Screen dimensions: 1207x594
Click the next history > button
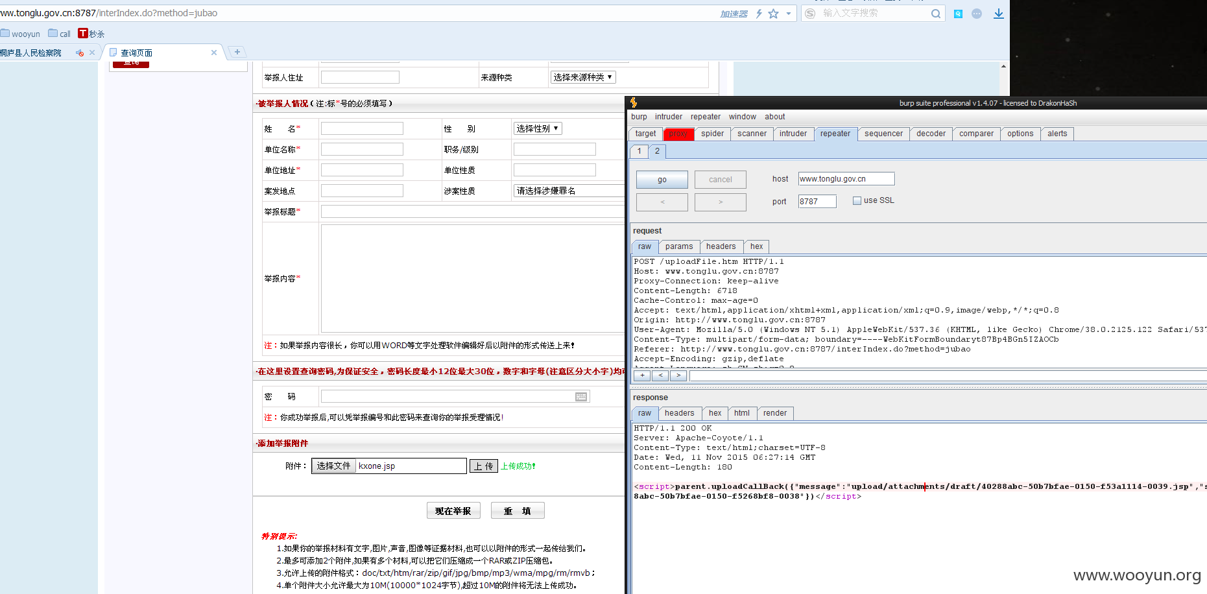click(x=721, y=202)
